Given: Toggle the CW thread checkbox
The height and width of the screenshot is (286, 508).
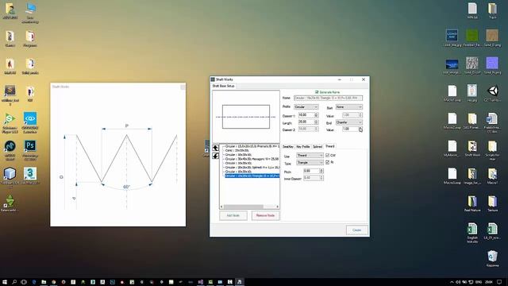Looking at the screenshot, I should point(327,156).
